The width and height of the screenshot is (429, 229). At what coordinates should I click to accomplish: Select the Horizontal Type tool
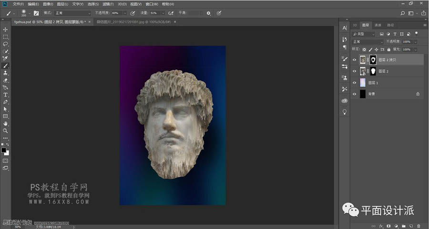click(6, 95)
